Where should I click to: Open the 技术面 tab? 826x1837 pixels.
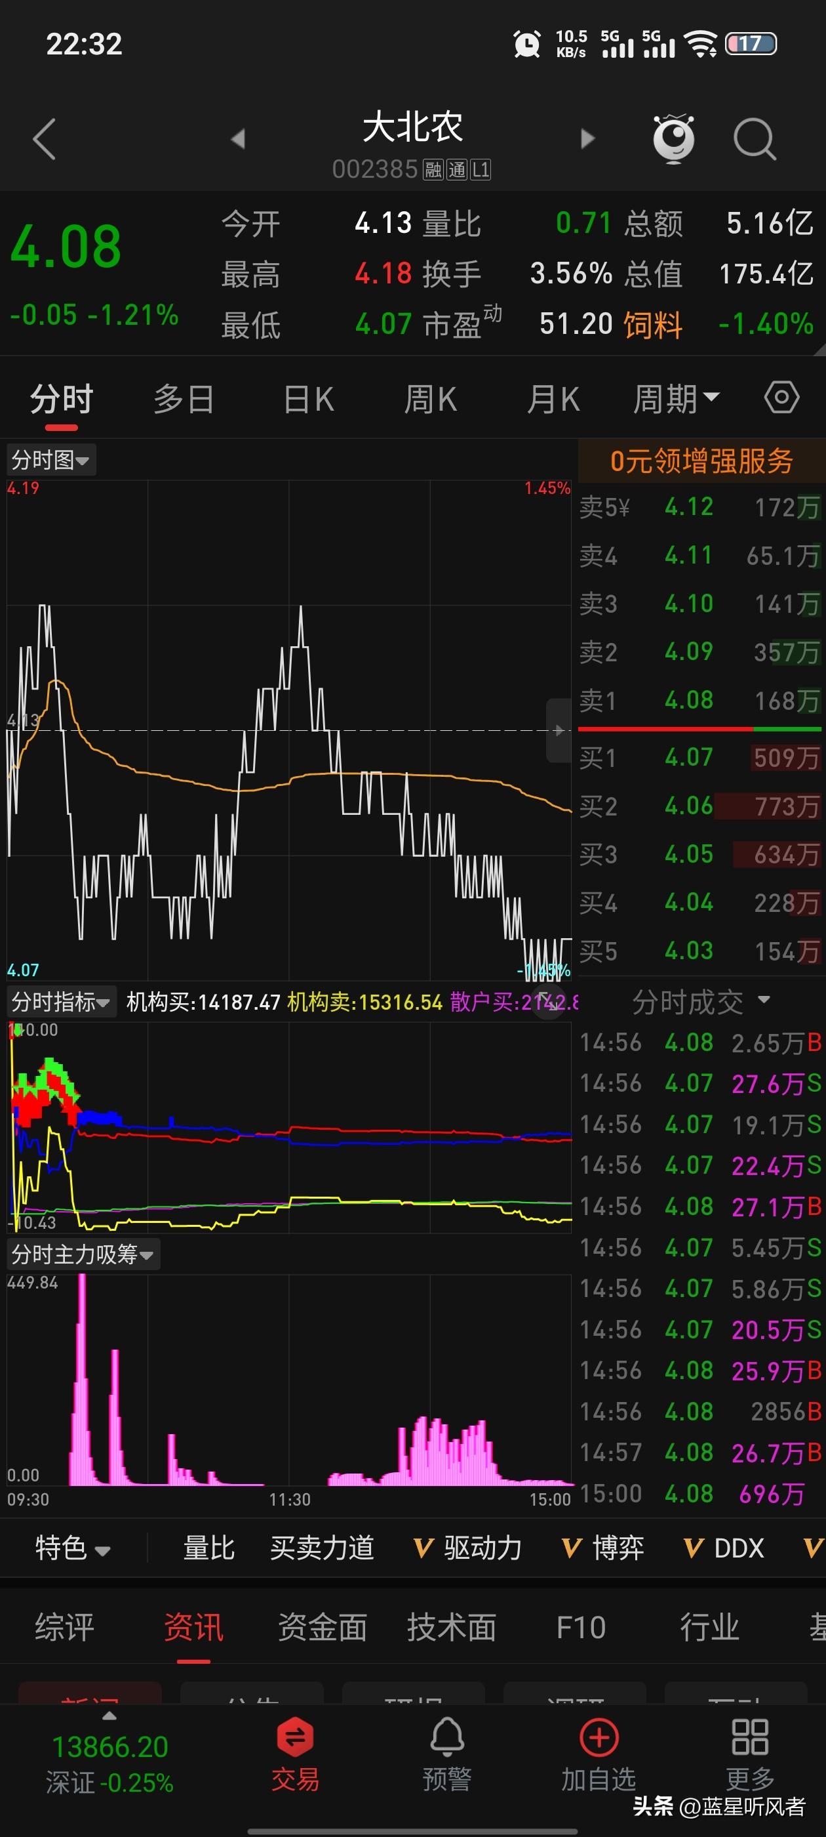click(452, 1628)
